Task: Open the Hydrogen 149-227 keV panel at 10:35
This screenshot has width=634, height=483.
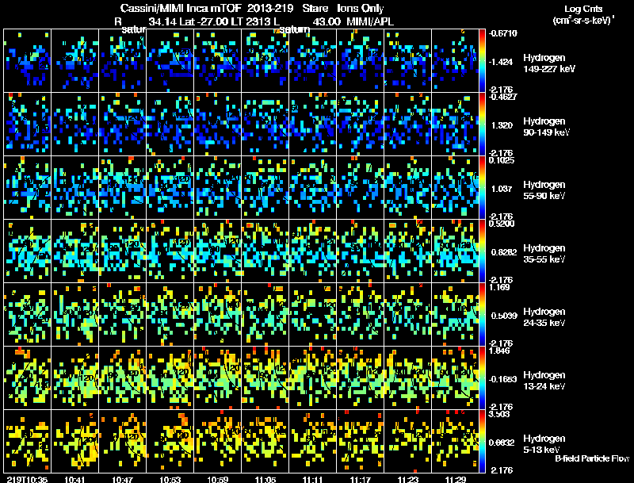Action: pyautogui.click(x=28, y=61)
